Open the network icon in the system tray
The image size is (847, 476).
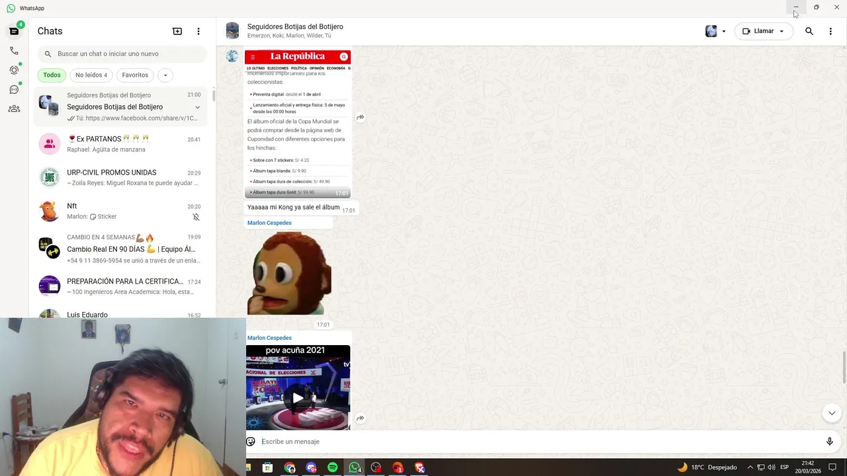761,467
